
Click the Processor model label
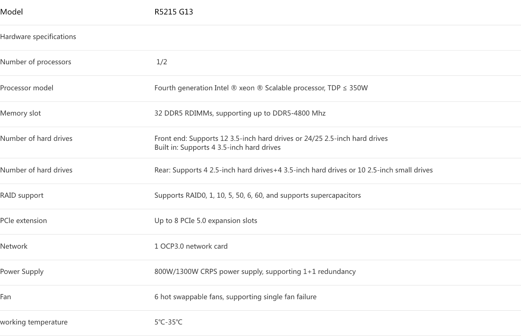point(26,88)
